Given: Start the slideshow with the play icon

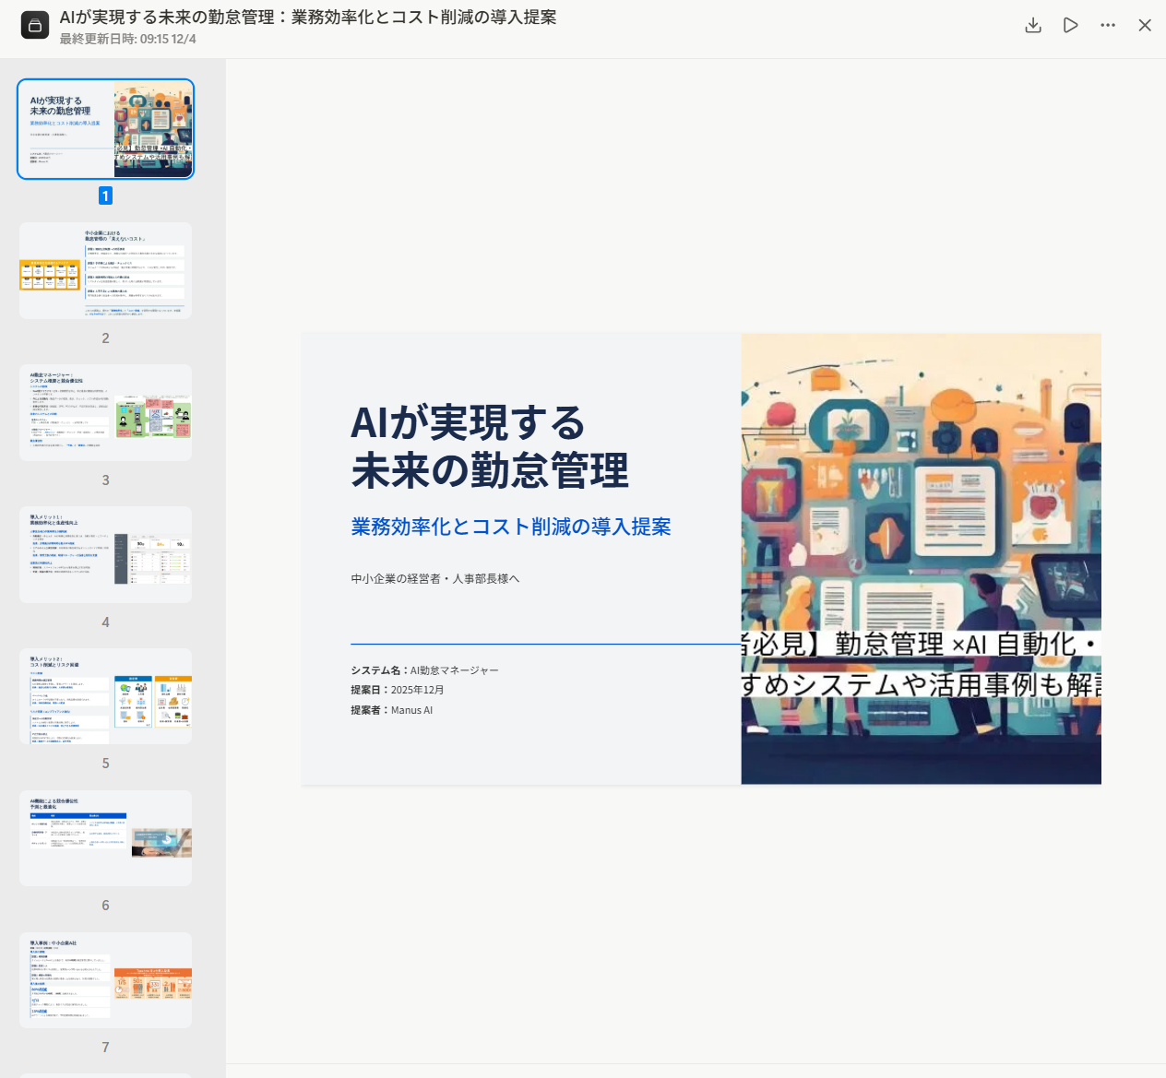Looking at the screenshot, I should pos(1070,25).
